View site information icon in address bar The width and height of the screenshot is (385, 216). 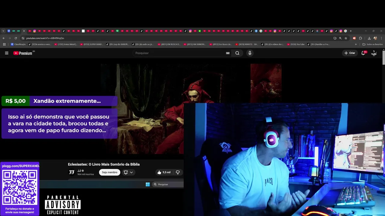(23, 38)
